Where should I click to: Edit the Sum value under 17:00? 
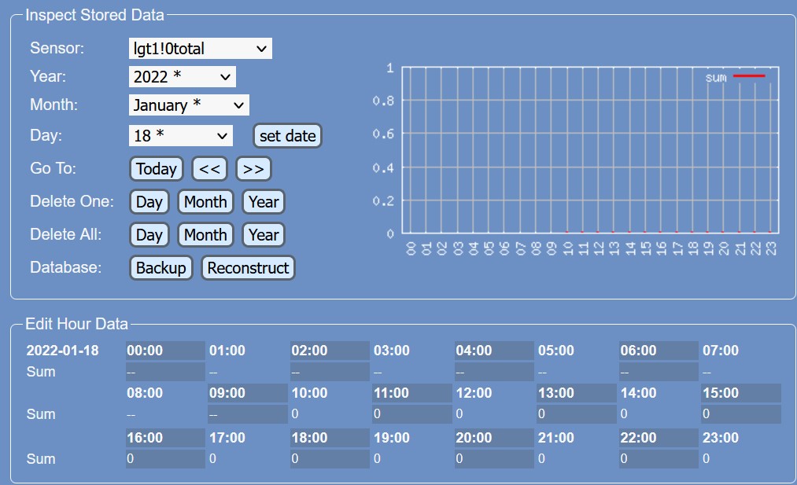tap(248, 459)
